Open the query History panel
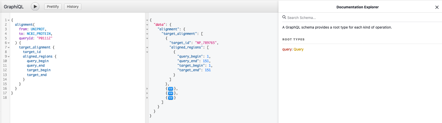442x123 pixels. [x=73, y=7]
